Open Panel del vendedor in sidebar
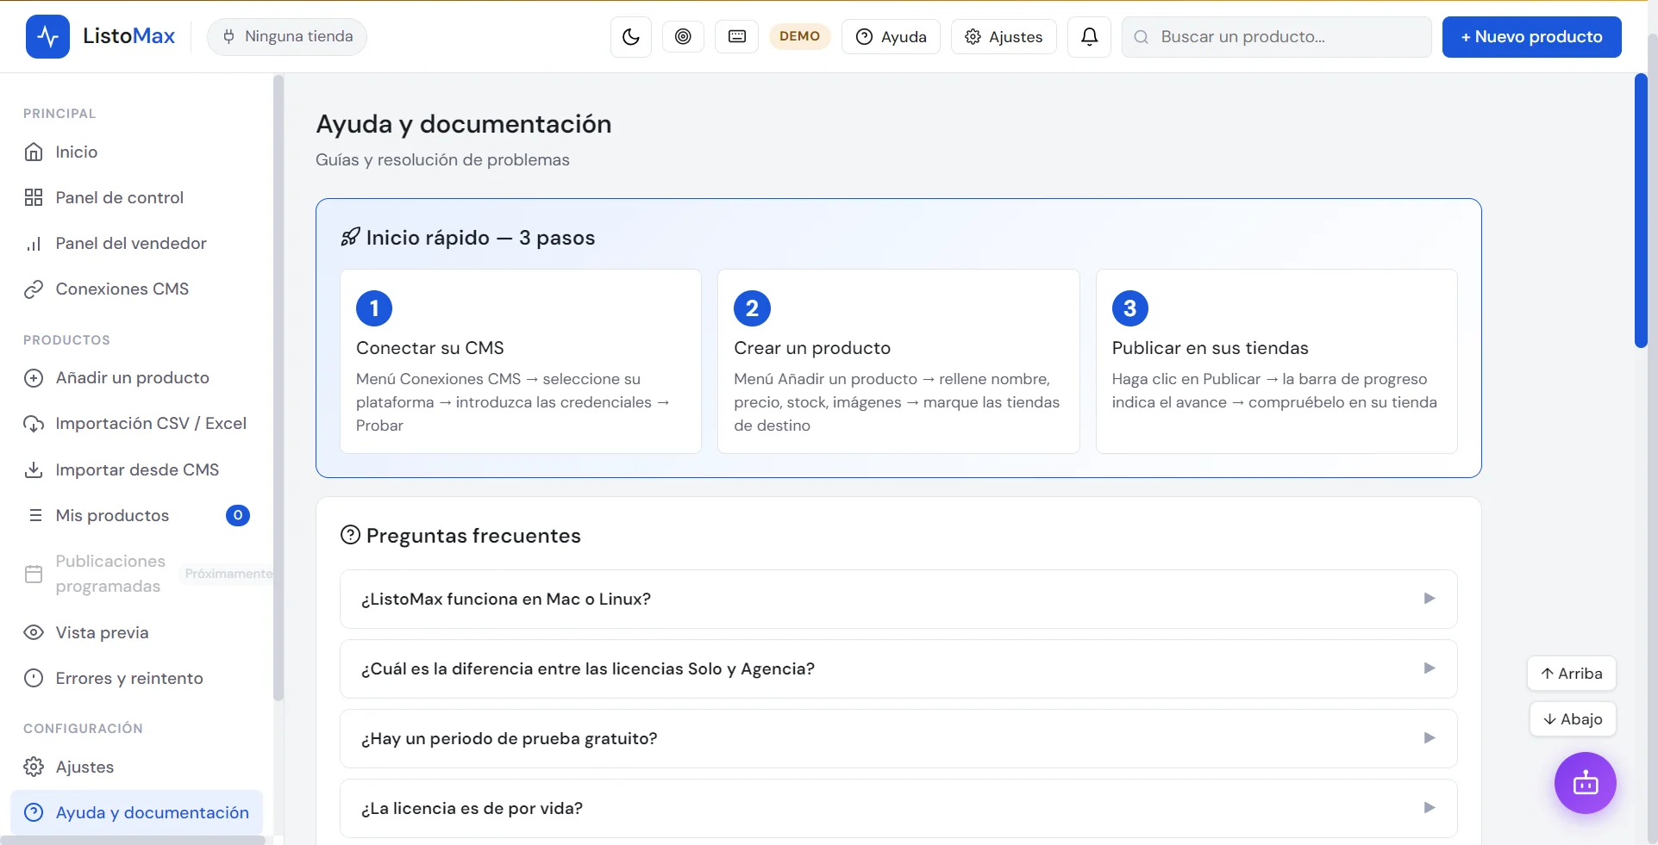The width and height of the screenshot is (1658, 845). coord(138,243)
